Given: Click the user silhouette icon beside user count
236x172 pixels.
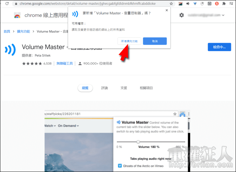Looking at the screenshot, I should pos(80,64).
